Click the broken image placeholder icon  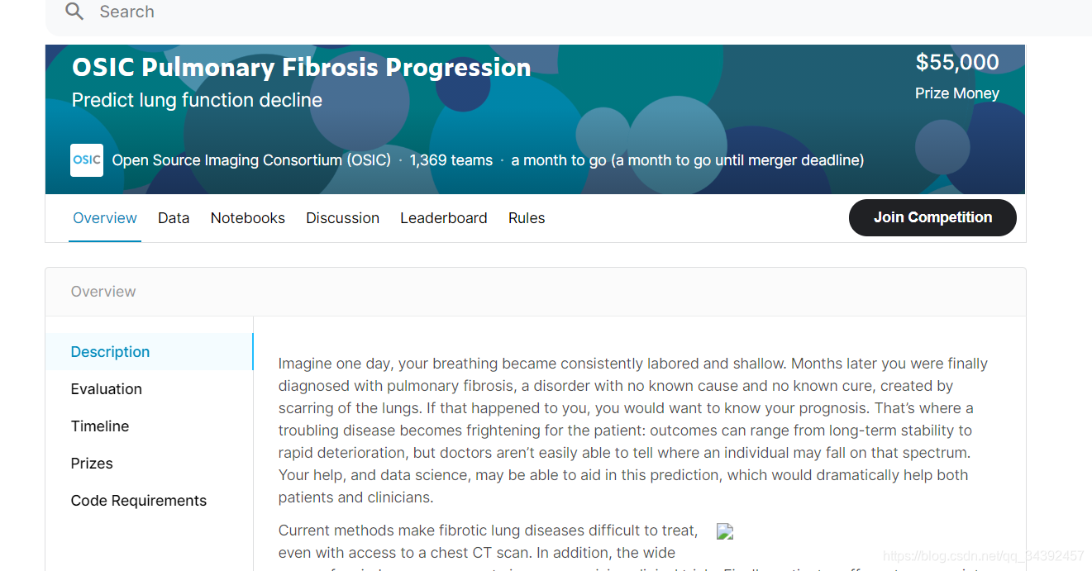pos(725,531)
